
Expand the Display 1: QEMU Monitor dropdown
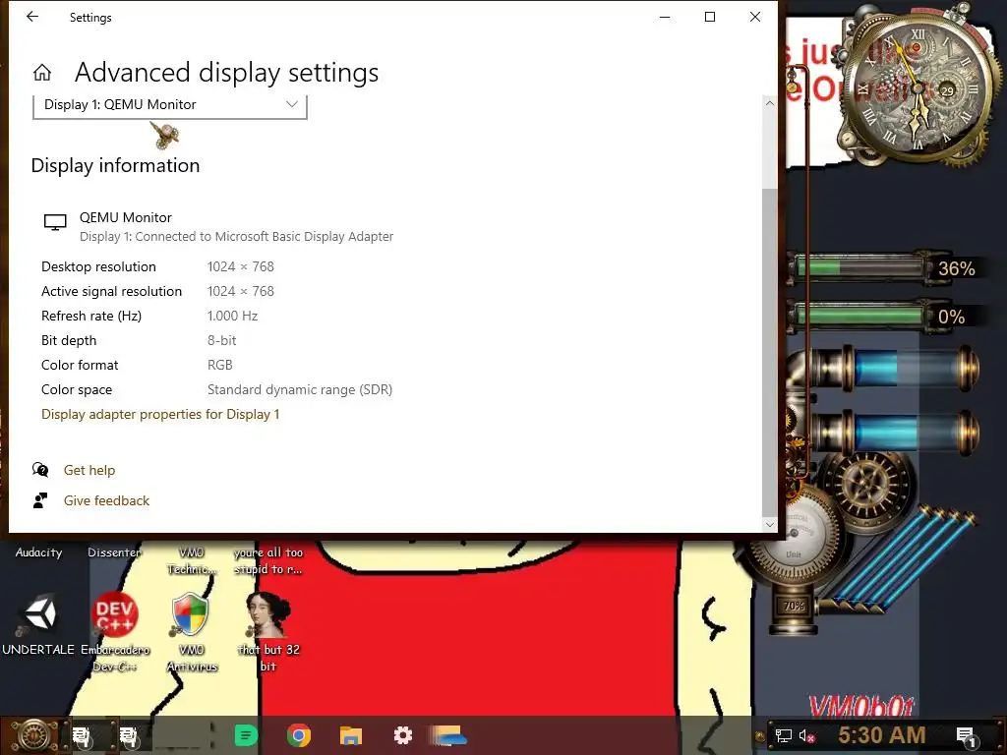[x=169, y=105]
